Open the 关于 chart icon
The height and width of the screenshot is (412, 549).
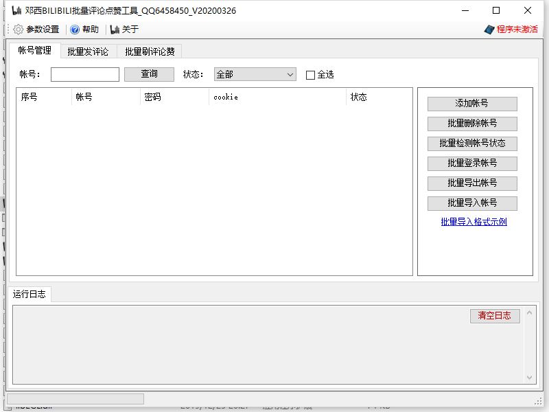(115, 30)
